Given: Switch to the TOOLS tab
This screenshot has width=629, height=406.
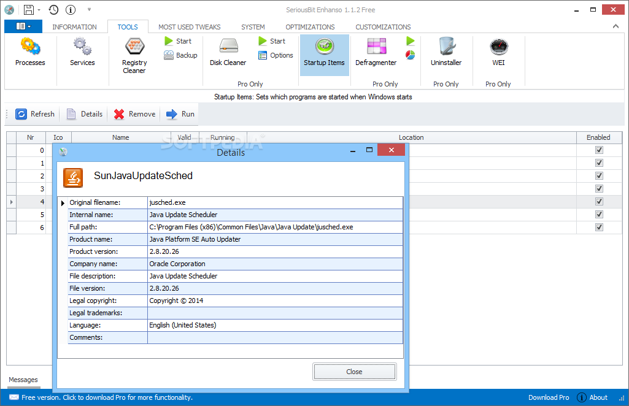Looking at the screenshot, I should 128,27.
